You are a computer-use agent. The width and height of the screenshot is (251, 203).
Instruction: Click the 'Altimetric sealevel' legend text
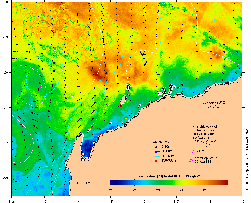(205, 127)
